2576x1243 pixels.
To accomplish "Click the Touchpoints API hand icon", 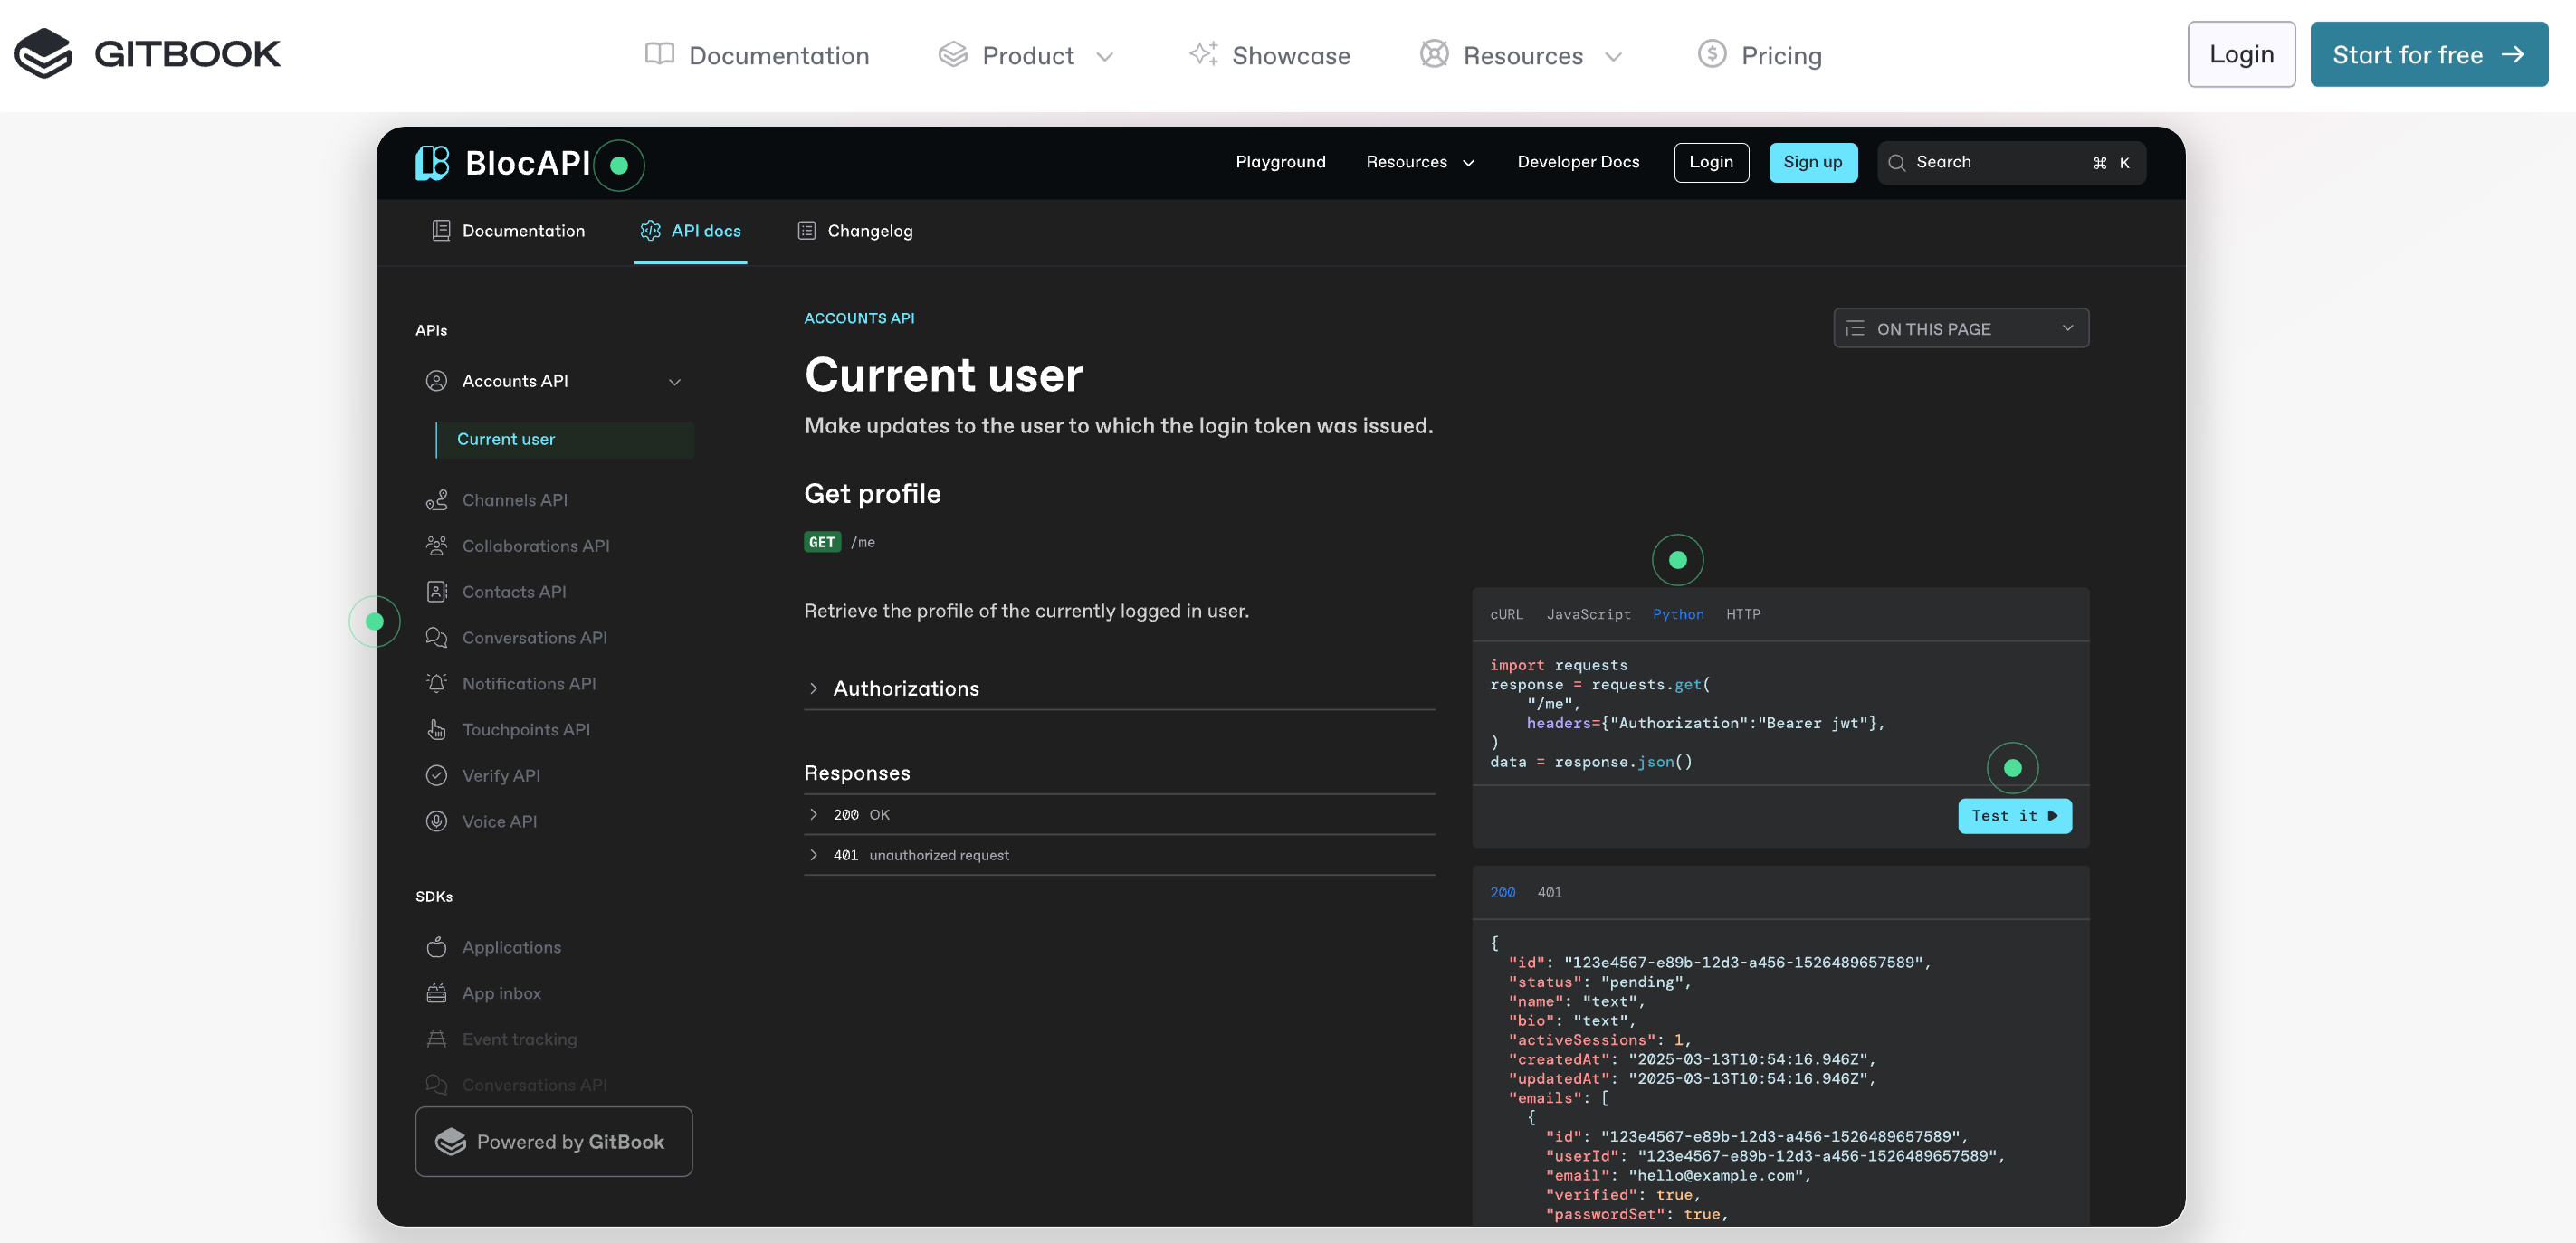I will tap(436, 729).
